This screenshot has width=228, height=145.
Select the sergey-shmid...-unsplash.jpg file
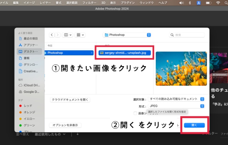(x=125, y=53)
